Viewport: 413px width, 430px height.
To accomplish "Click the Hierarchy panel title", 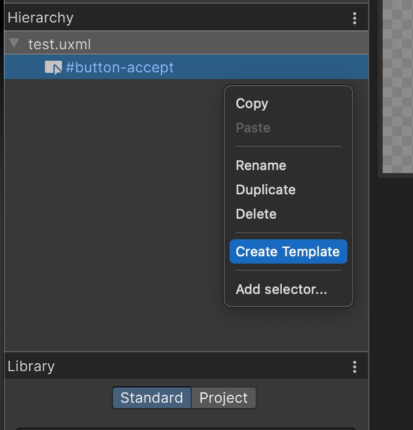I will coord(41,18).
